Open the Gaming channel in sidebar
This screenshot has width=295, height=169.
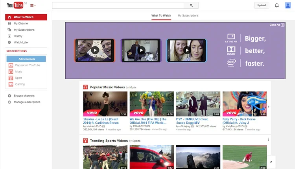click(20, 84)
